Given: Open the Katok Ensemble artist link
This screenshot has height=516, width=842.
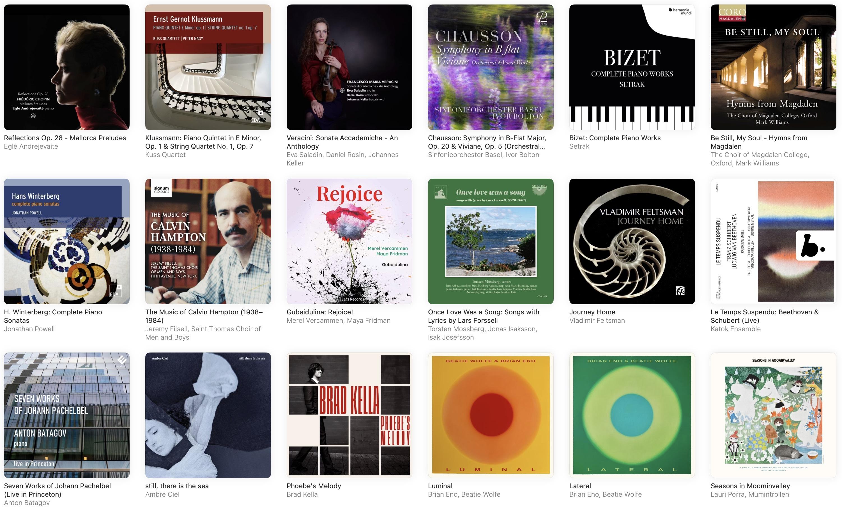Looking at the screenshot, I should tap(736, 329).
